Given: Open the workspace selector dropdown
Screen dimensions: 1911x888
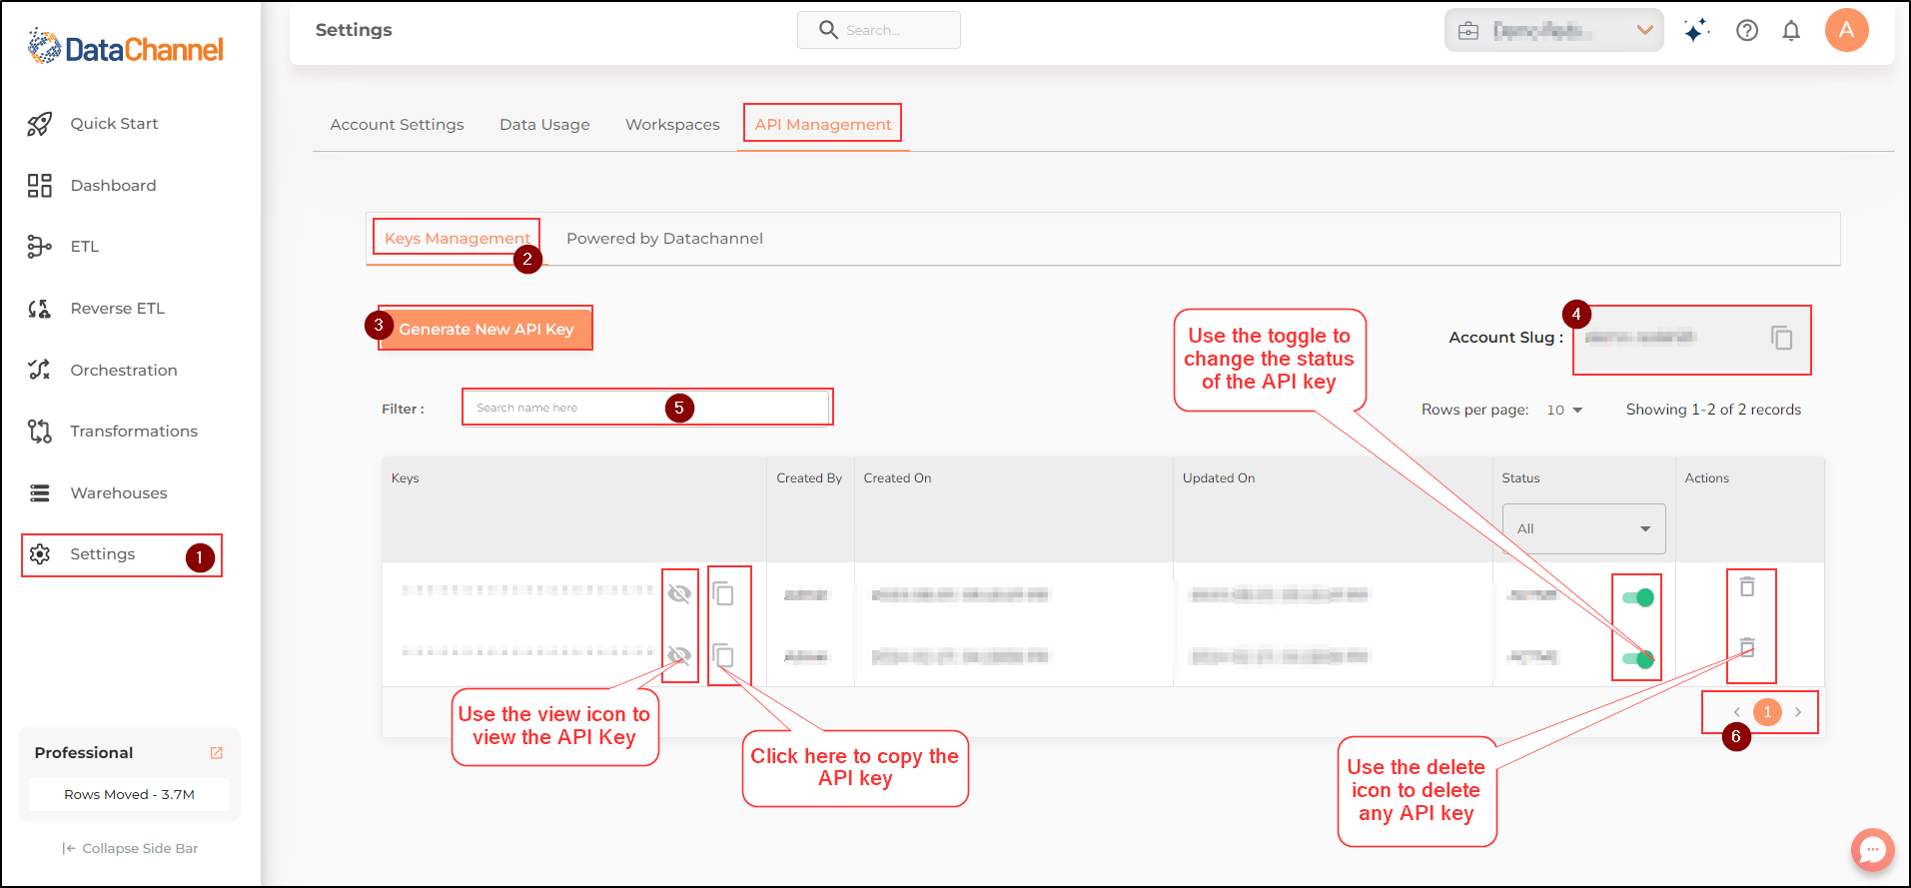Looking at the screenshot, I should coord(1553,30).
